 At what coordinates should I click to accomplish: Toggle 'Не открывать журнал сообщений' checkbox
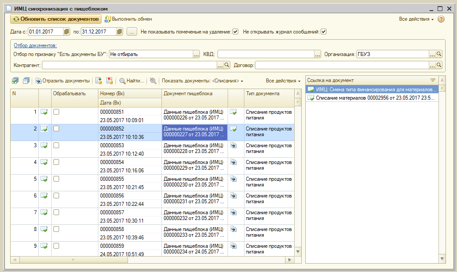[x=324, y=32]
